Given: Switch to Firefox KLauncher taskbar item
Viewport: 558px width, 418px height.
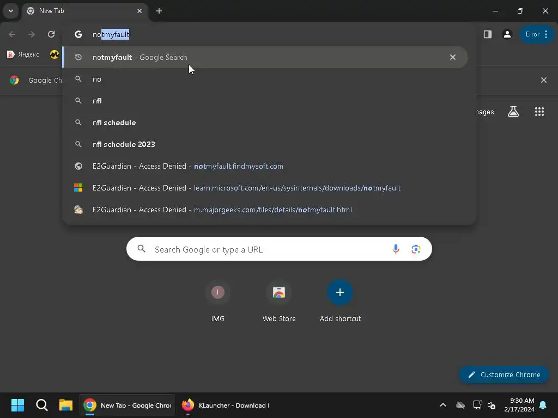Looking at the screenshot, I should (x=225, y=405).
